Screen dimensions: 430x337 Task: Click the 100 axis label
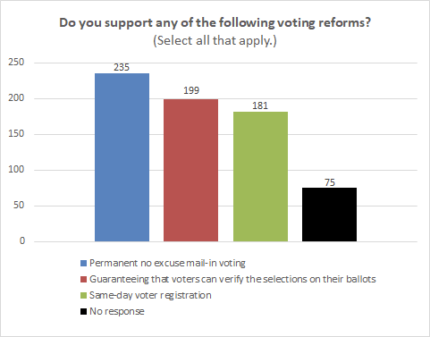coord(16,170)
